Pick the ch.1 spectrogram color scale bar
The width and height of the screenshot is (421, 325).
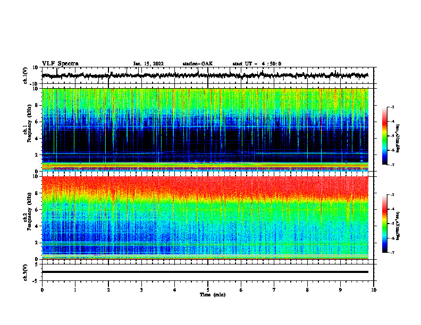point(384,136)
